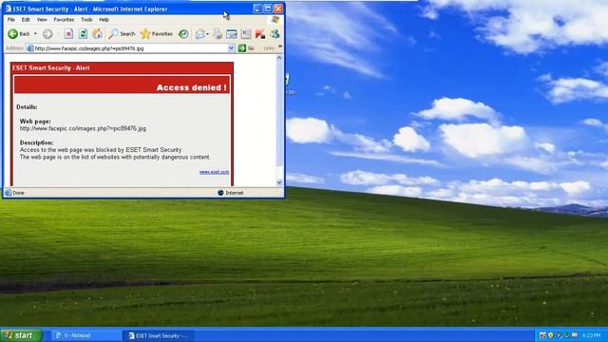Open the Tools menu
This screenshot has width=608, height=342.
tap(86, 19)
